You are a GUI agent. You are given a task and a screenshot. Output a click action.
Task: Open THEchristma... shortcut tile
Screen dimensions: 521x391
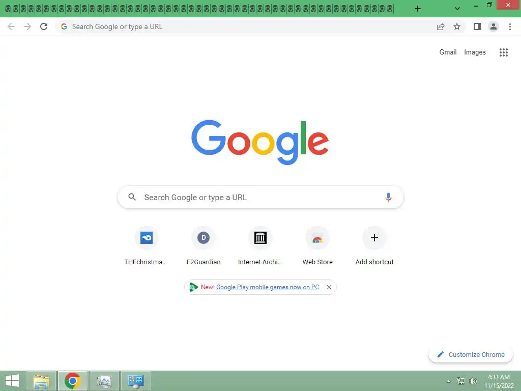pos(146,246)
